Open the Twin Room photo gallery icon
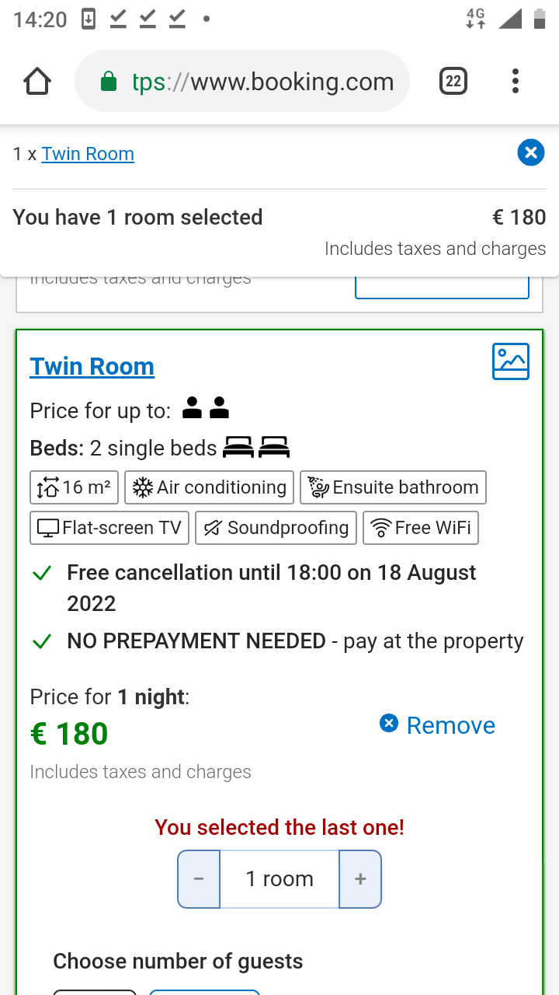This screenshot has width=559, height=995. (x=511, y=361)
